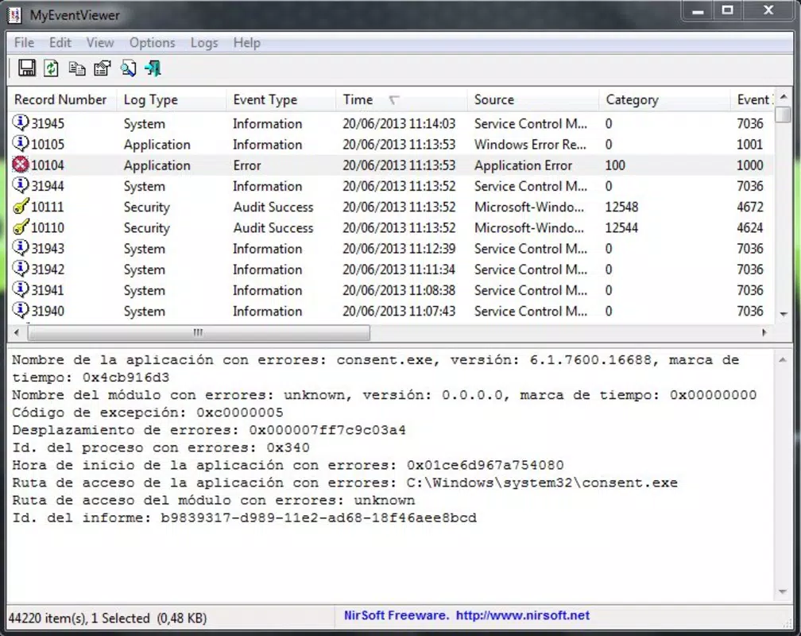The image size is (801, 636).
Task: Click event ID 4672
Action: pos(749,207)
